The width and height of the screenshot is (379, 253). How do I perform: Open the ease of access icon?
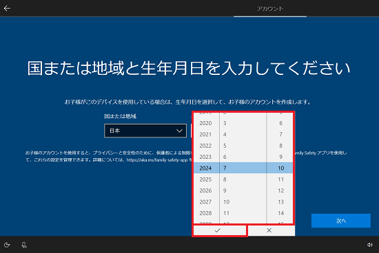[7, 245]
